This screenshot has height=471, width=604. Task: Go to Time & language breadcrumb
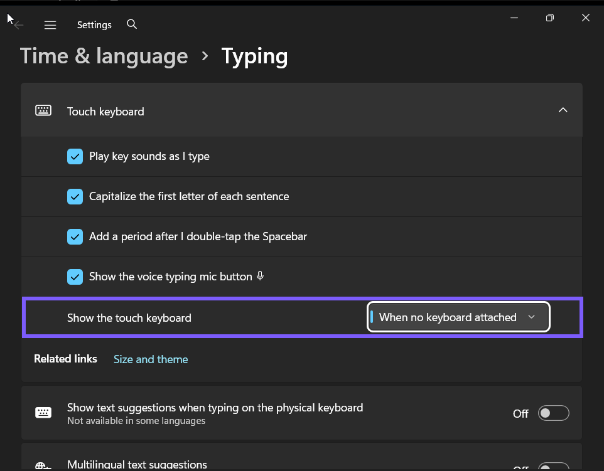[x=104, y=56]
